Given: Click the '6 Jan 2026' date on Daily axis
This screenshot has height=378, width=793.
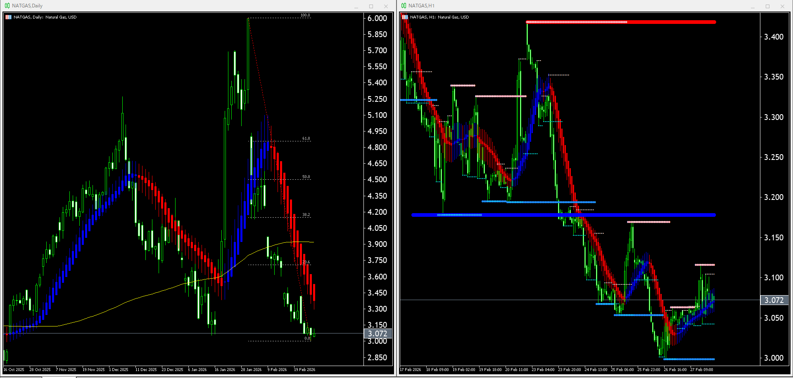Looking at the screenshot, I should 197,370.
